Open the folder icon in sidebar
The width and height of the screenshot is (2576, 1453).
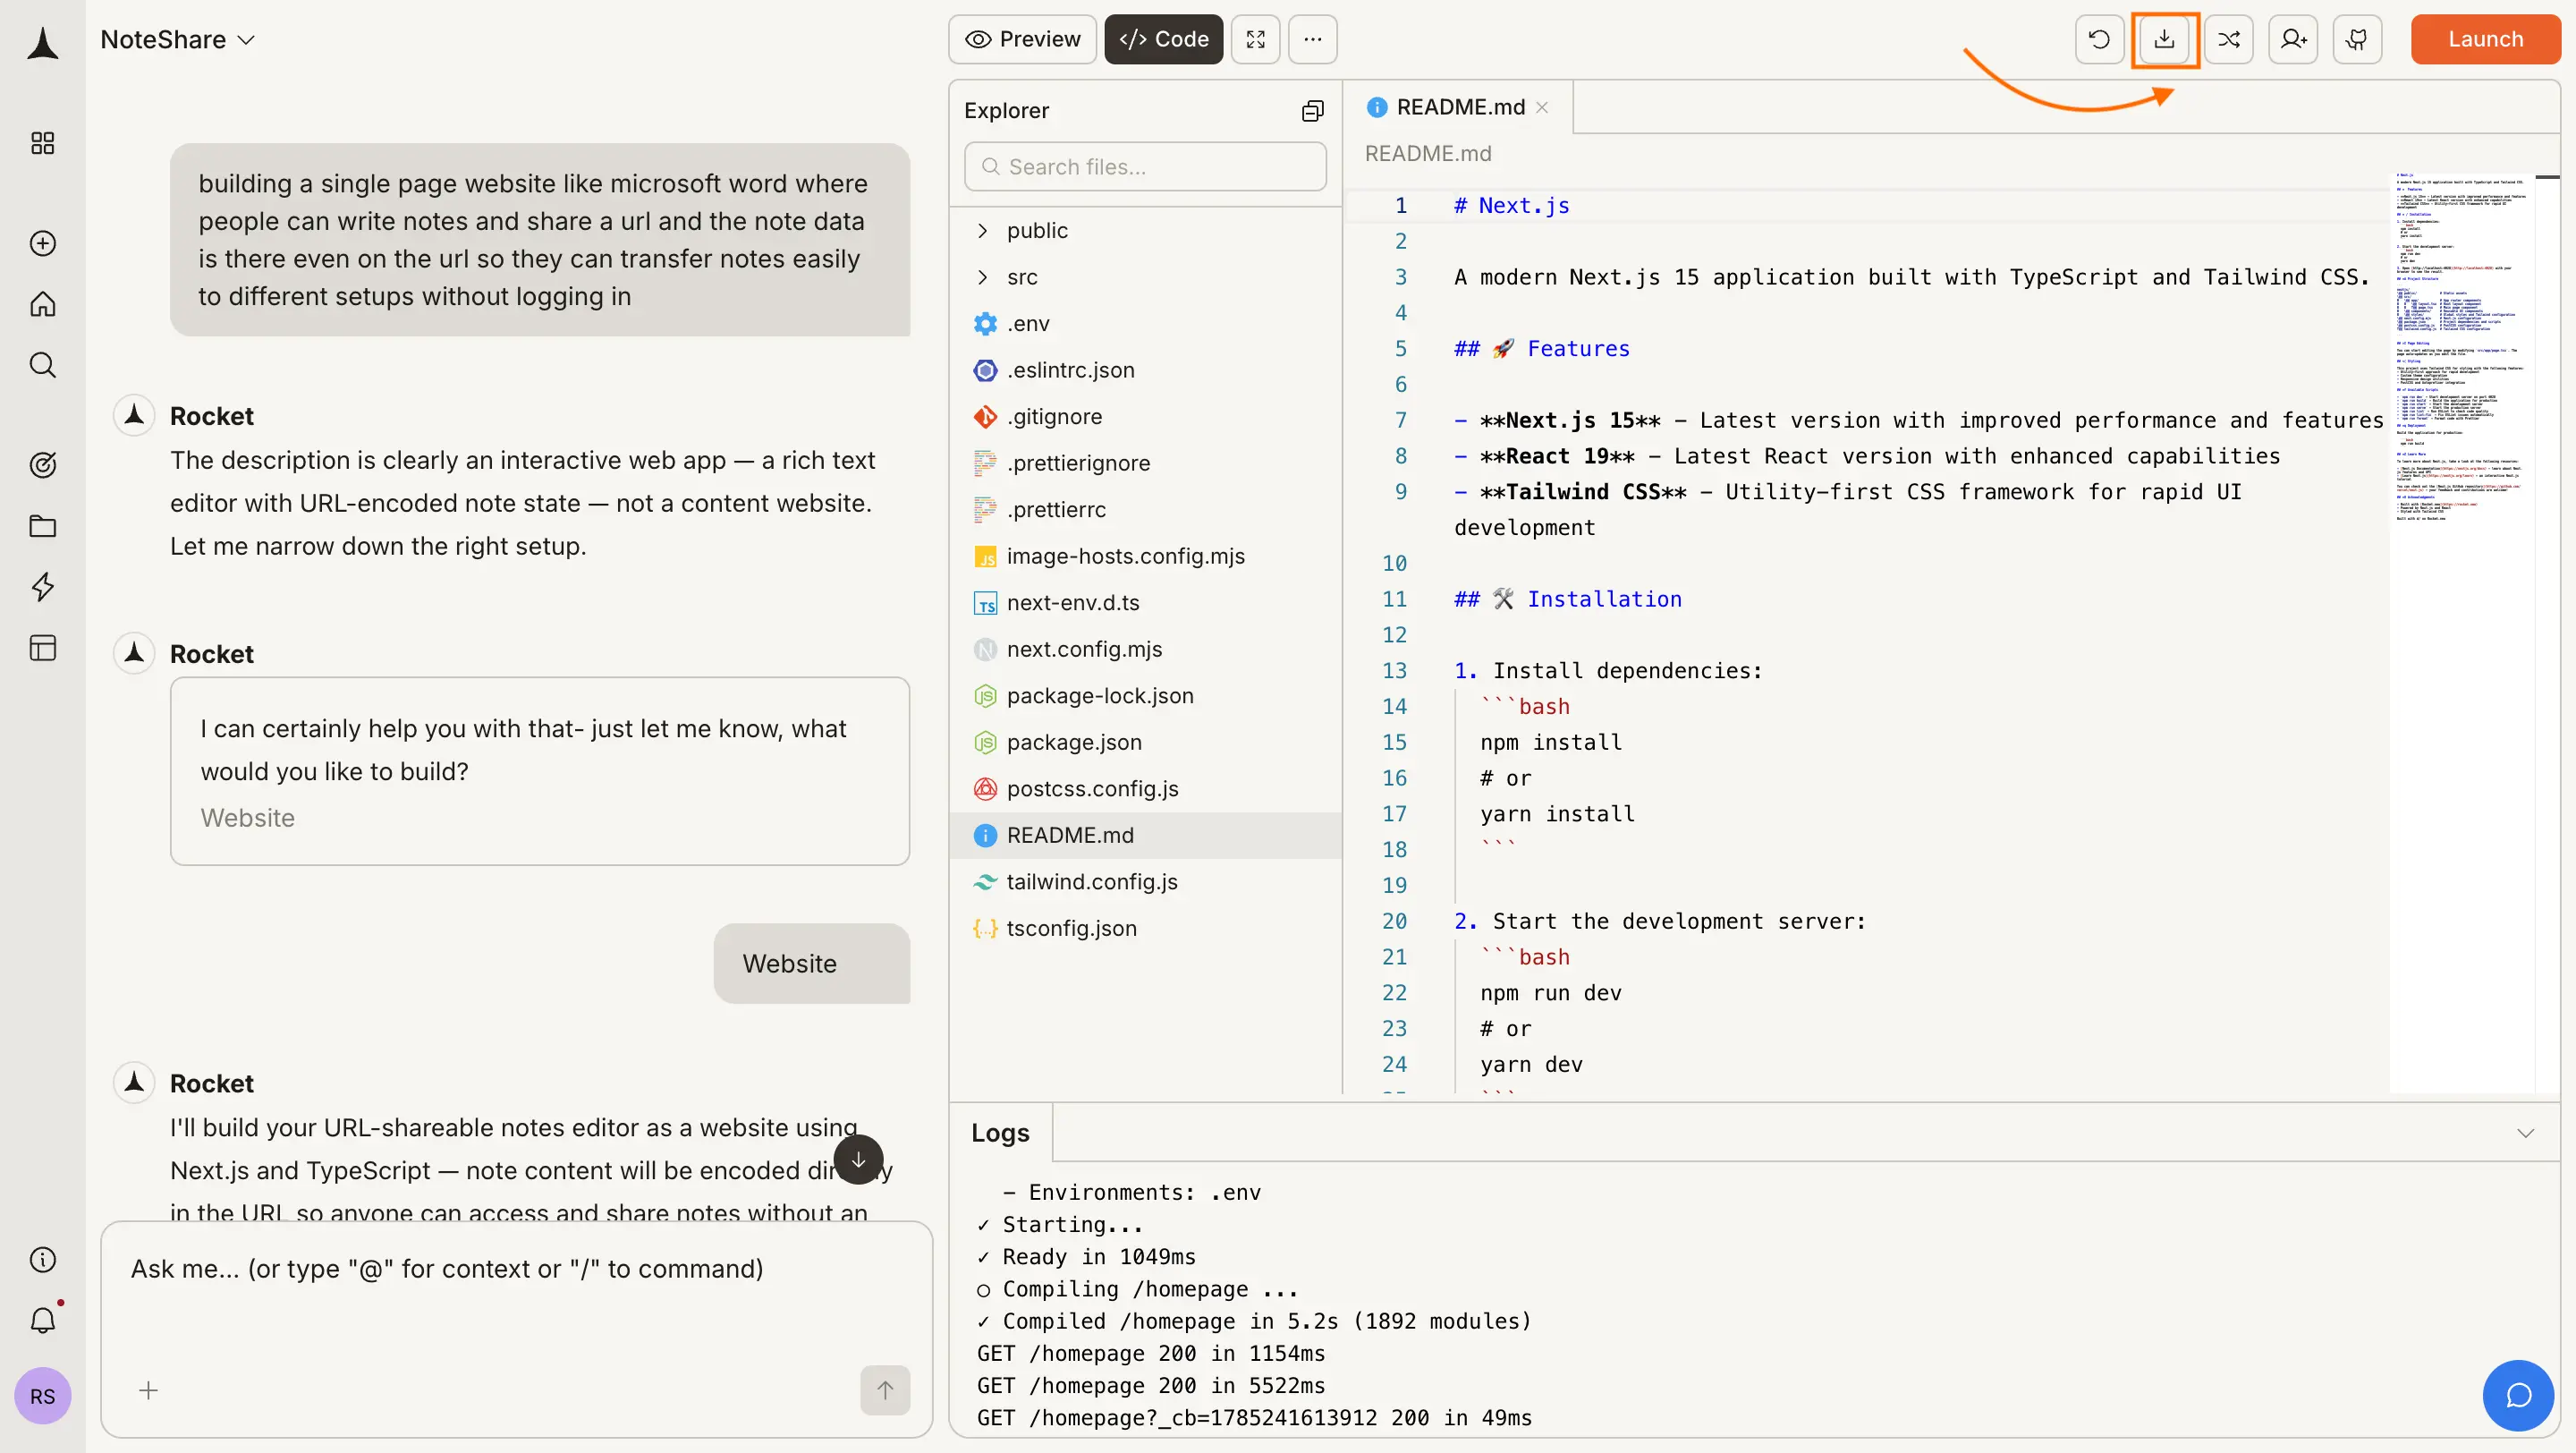tap(43, 526)
